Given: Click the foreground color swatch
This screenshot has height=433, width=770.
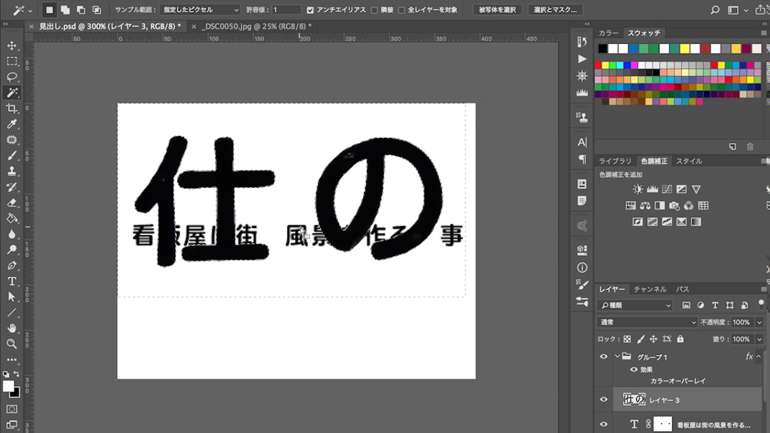Looking at the screenshot, I should pos(8,386).
